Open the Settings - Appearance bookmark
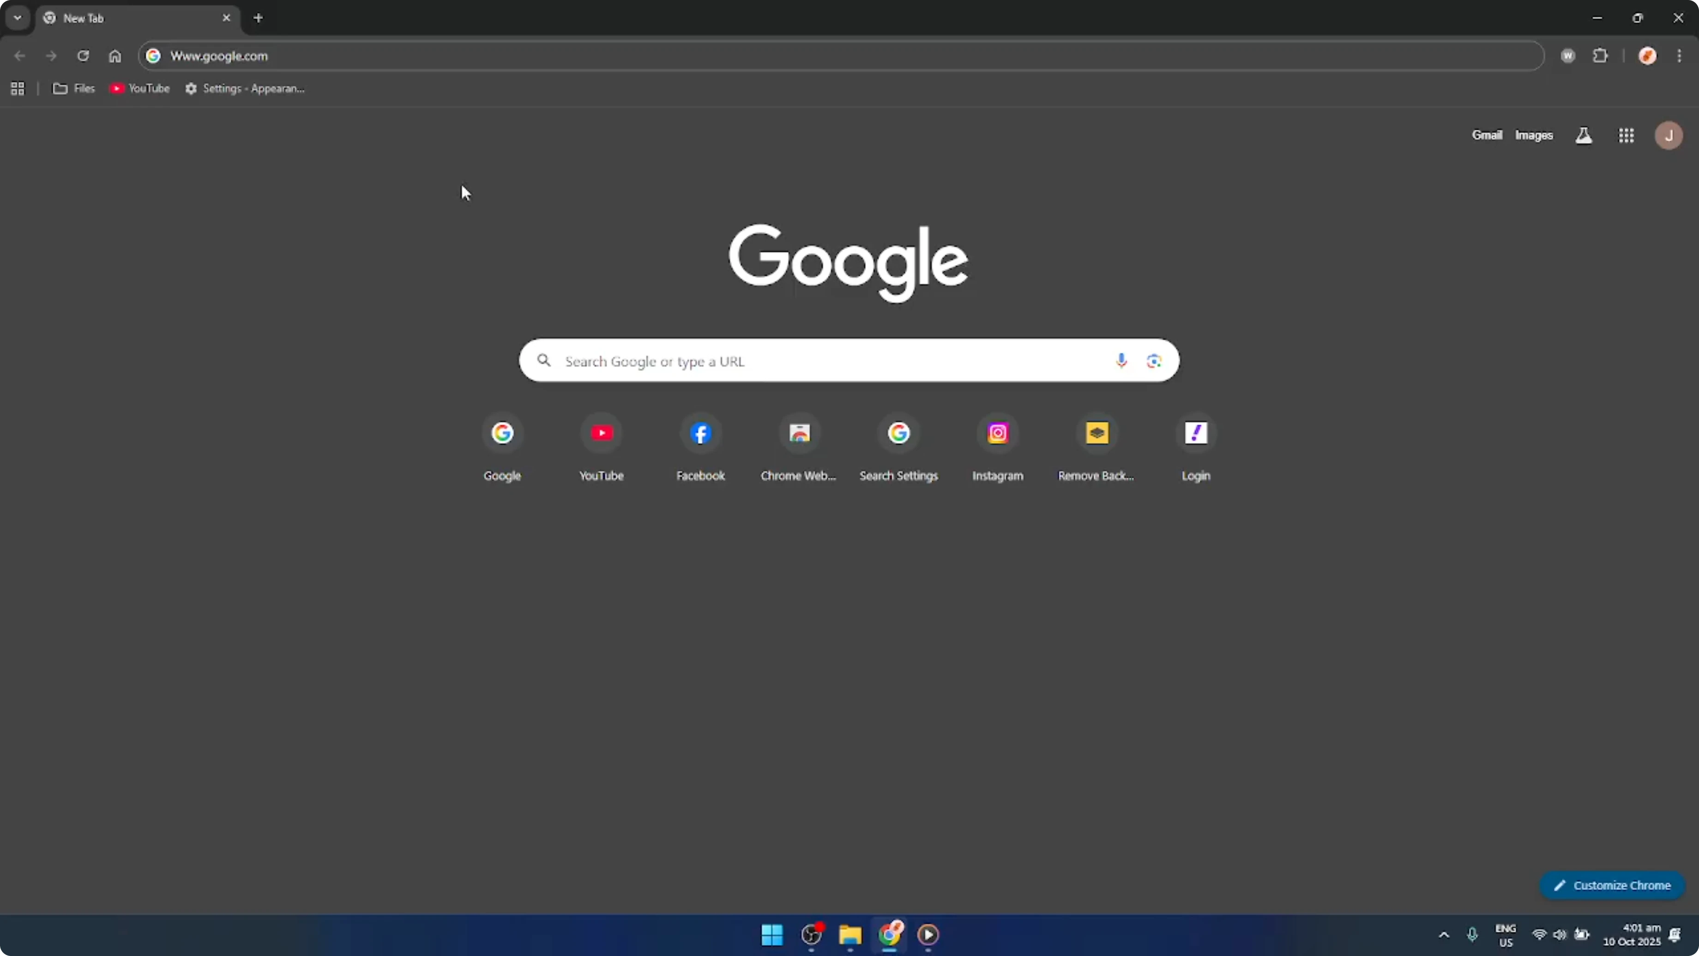 245,88
